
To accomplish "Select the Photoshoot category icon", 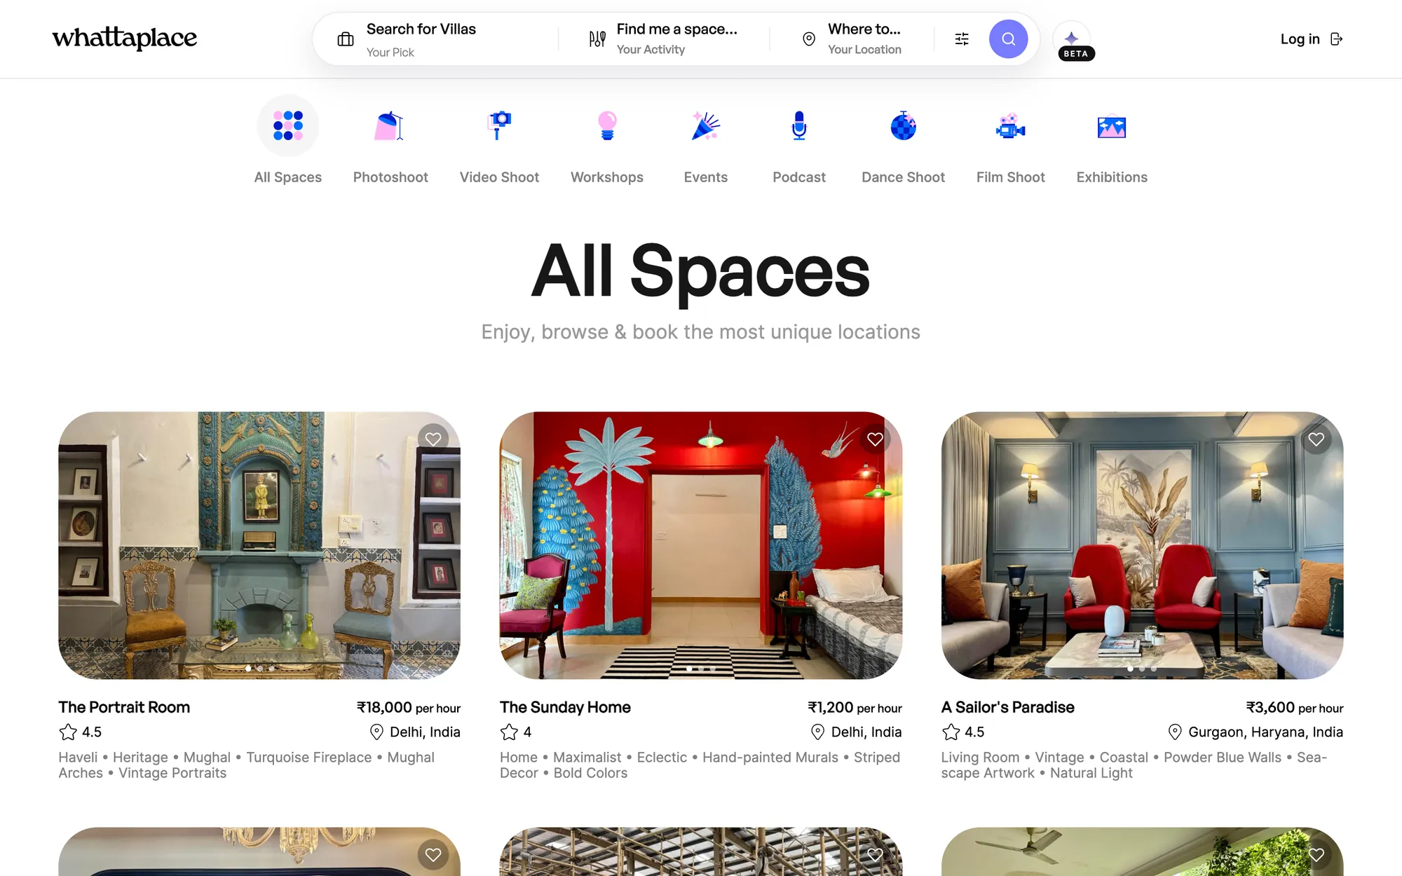I will click(x=390, y=126).
